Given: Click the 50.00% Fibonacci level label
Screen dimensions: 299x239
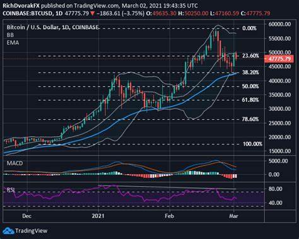Looking at the screenshot, I should [x=250, y=86].
